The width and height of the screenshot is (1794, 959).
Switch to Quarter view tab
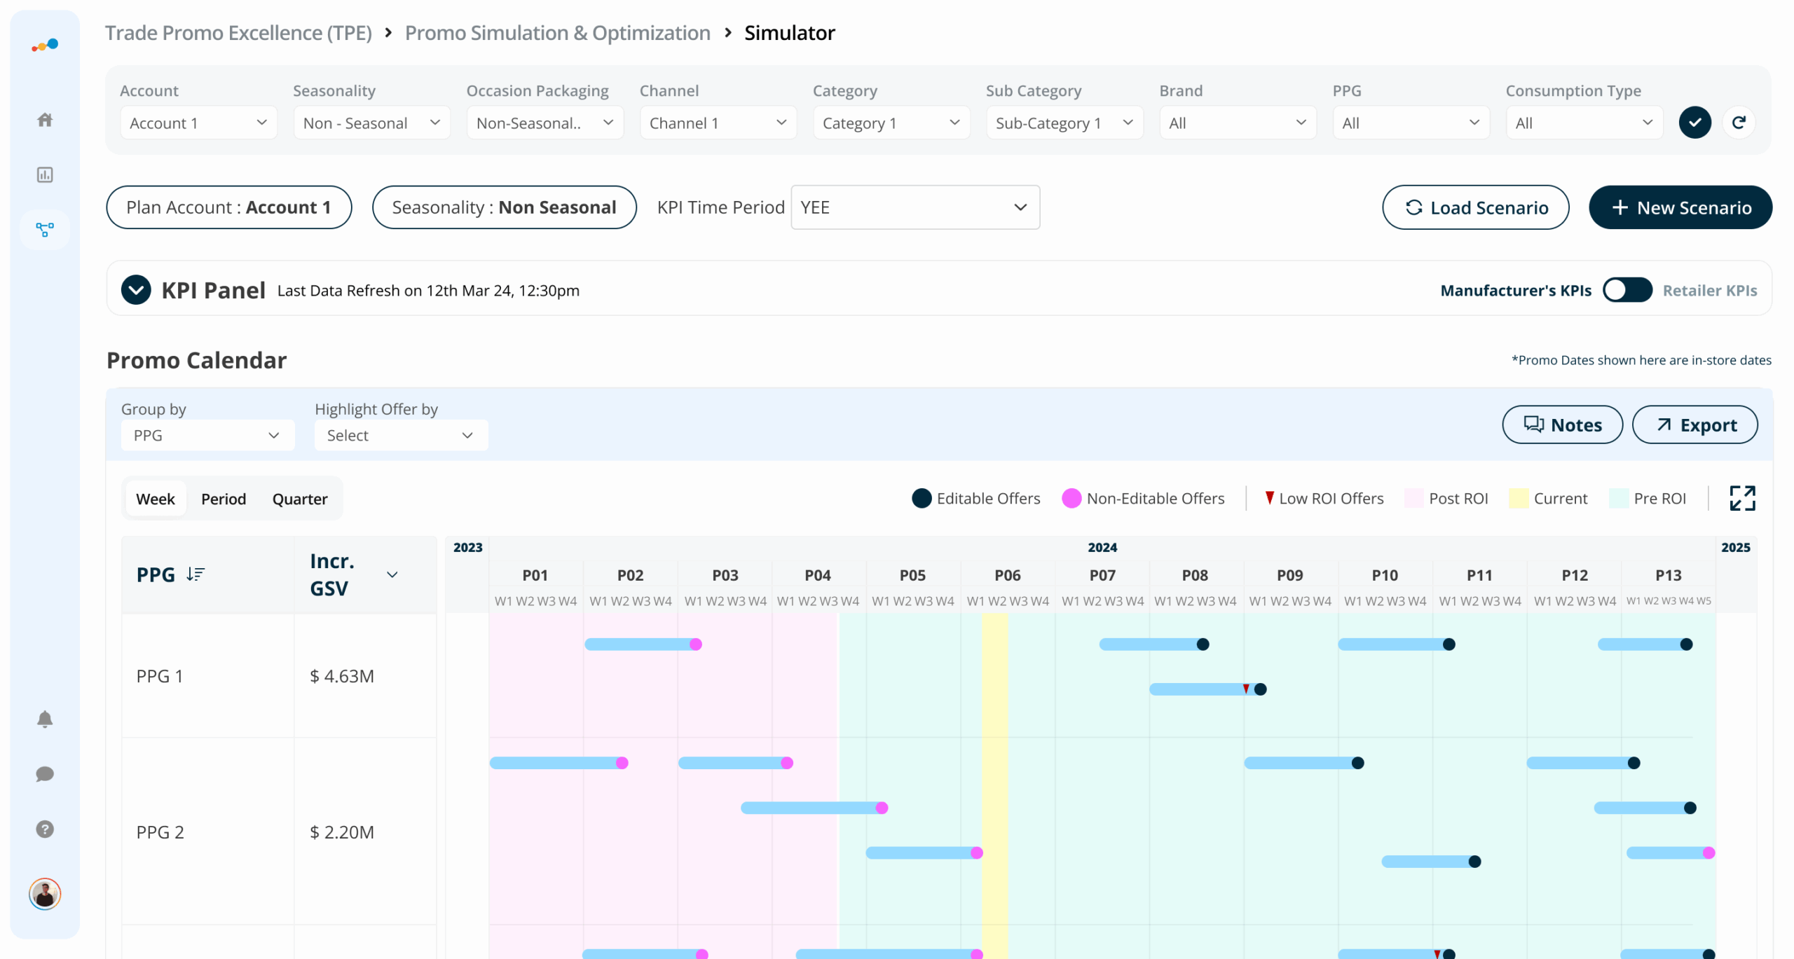(x=300, y=499)
